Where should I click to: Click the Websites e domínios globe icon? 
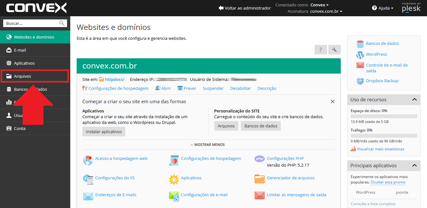click(9, 37)
